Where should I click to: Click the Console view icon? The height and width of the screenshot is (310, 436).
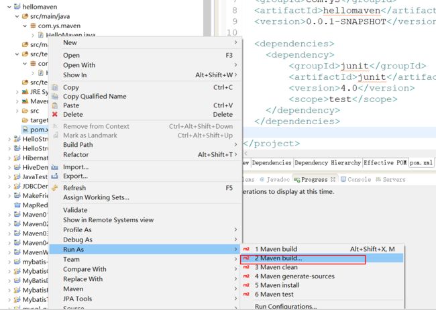click(x=343, y=179)
